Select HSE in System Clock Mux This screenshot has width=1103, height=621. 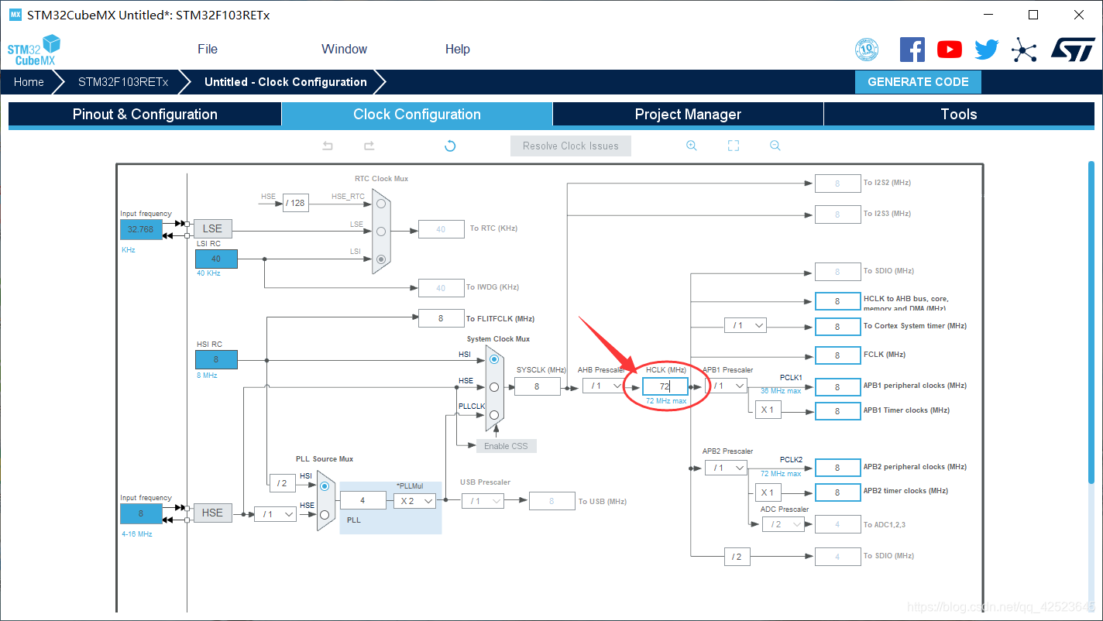[494, 386]
